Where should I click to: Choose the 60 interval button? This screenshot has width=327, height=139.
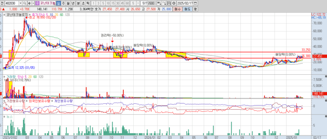click(x=128, y=3)
